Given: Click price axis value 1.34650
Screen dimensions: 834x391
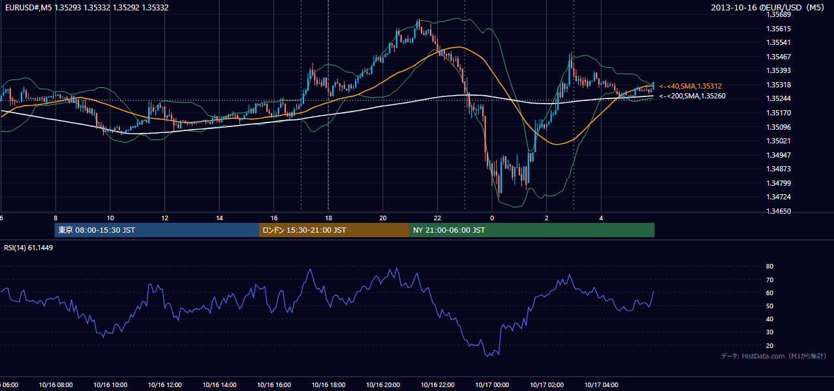Looking at the screenshot, I should tap(779, 211).
